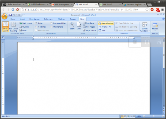
Task: Choose Two Pages zoom
Action: click(89, 27)
